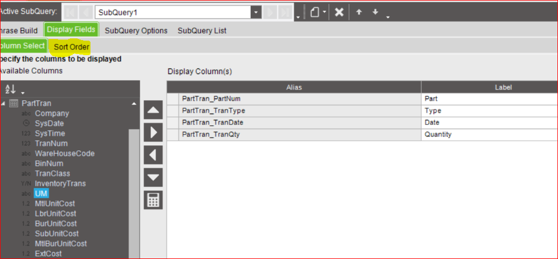Select the PartTran_TranDate alias cell
Viewport: 558px width, 259px height.
coord(299,123)
